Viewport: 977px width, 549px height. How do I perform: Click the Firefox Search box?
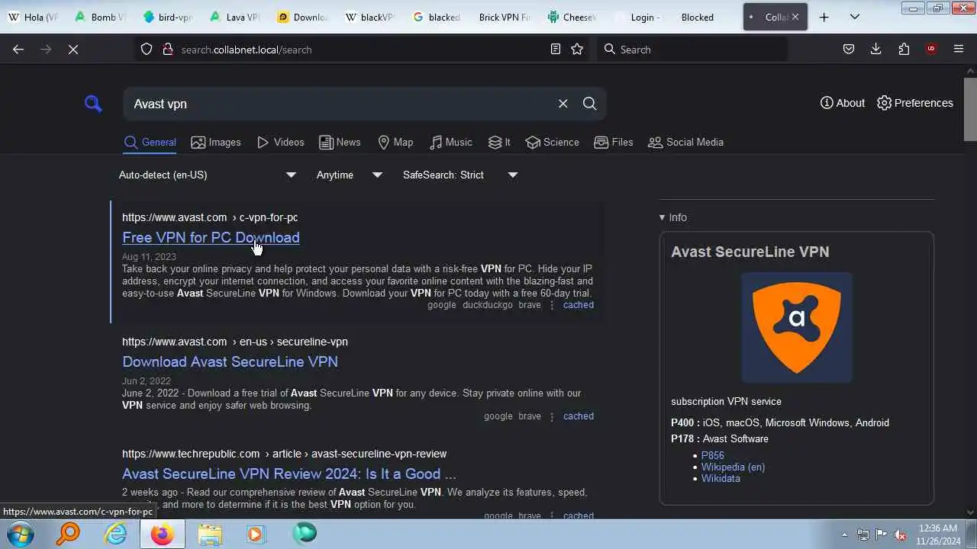coord(692,49)
